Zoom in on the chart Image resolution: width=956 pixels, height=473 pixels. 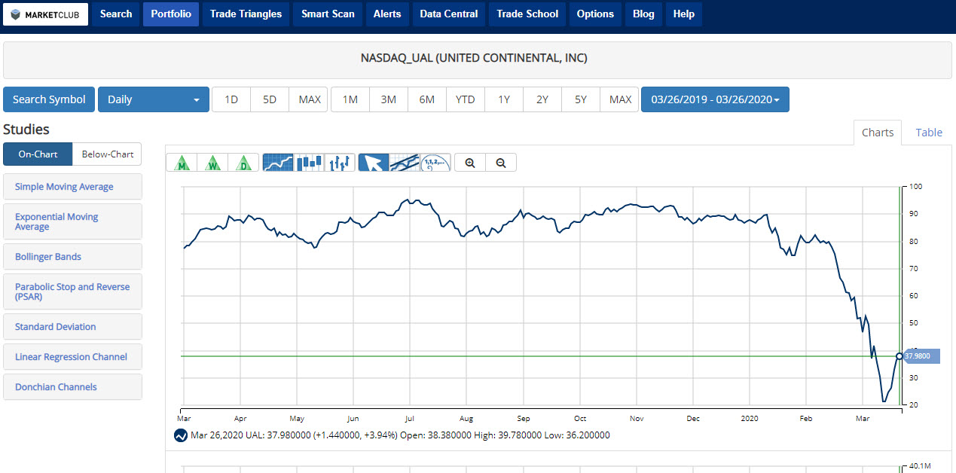coord(470,163)
